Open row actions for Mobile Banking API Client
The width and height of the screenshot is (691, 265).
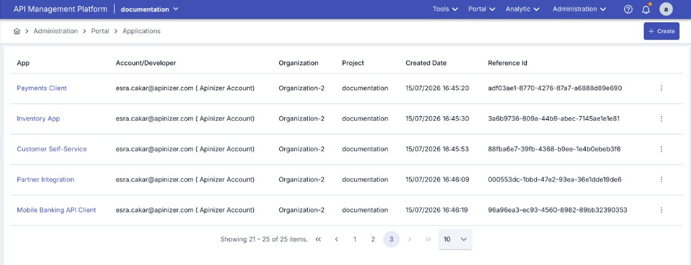click(x=661, y=210)
